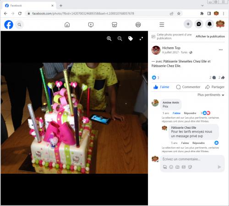Click the share page icon in address bar
The width and height of the screenshot is (229, 206).
click(x=172, y=13)
